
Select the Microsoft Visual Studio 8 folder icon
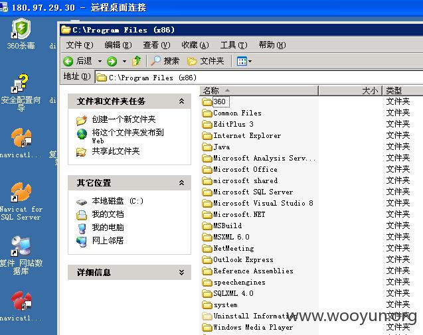coord(207,204)
